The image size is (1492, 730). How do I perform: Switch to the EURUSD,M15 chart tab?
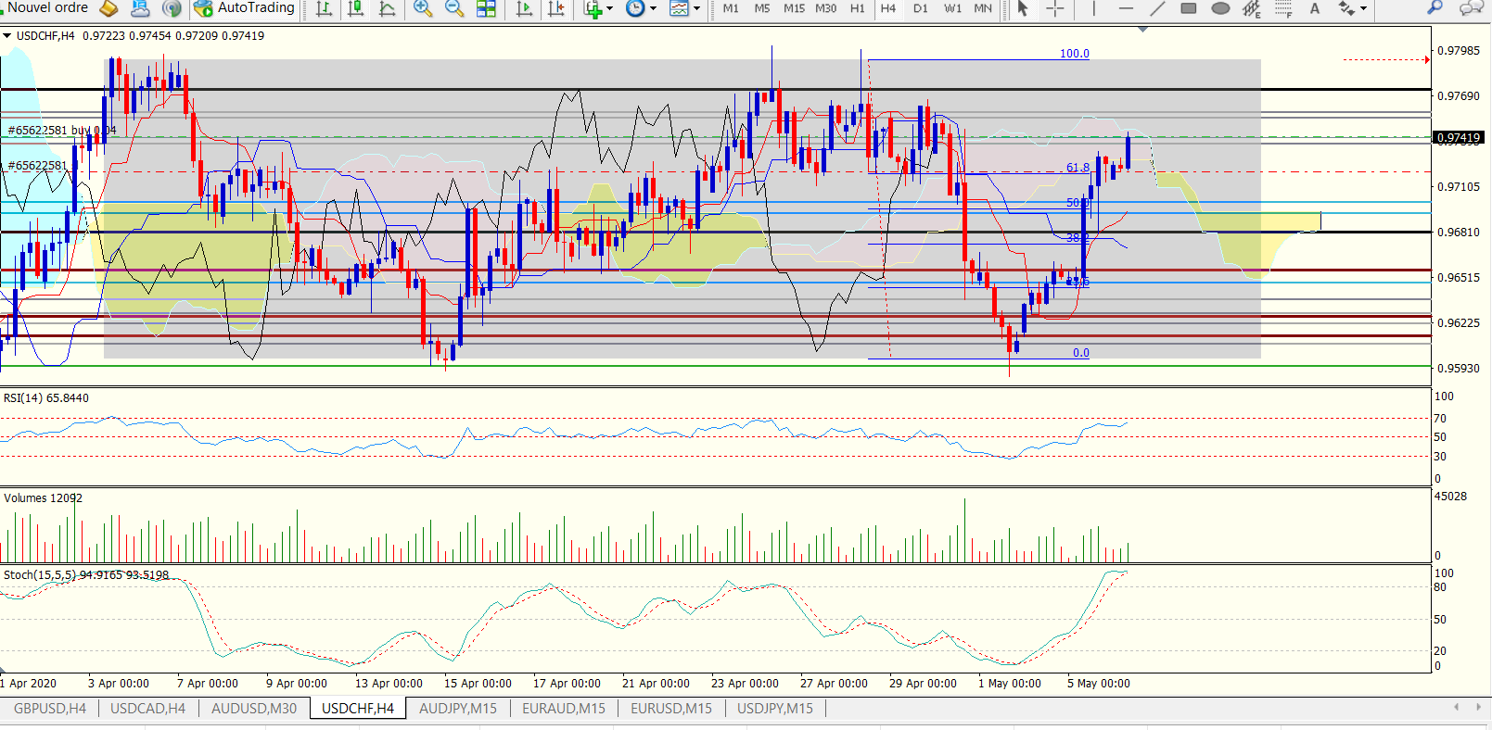(x=671, y=708)
